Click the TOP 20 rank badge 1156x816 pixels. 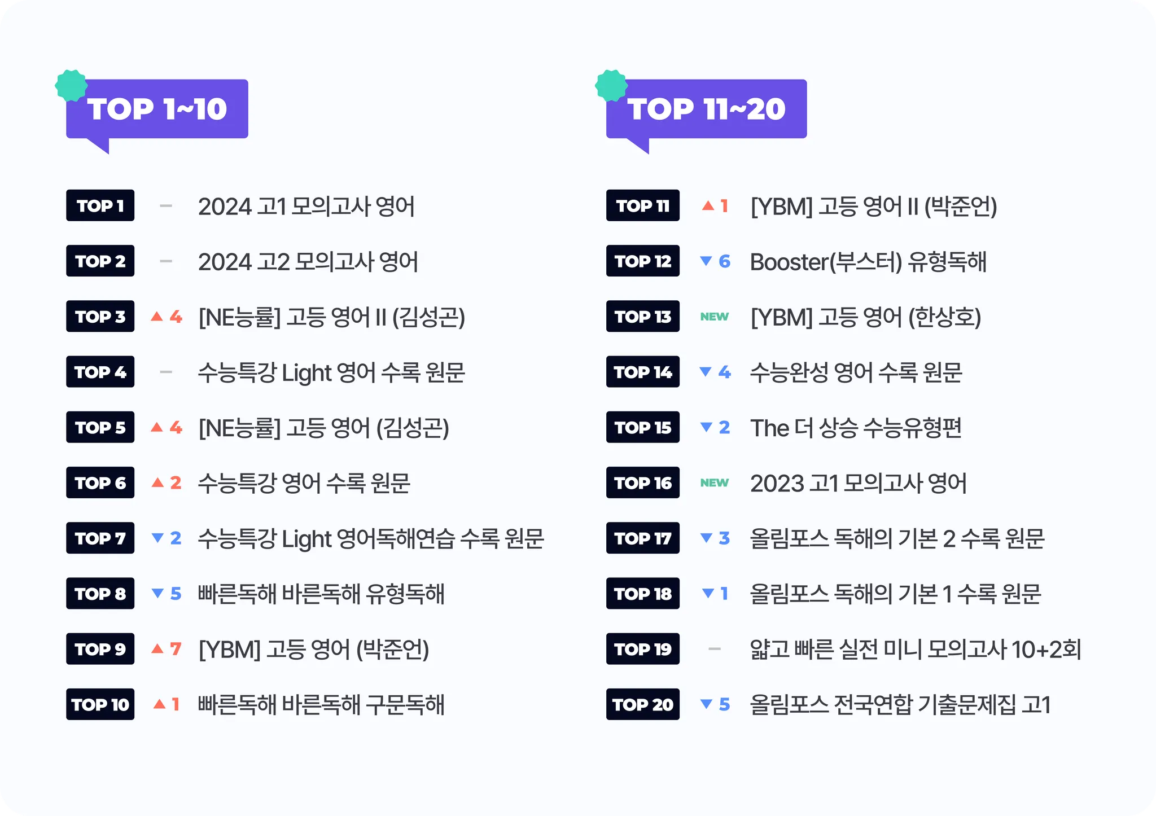point(642,704)
